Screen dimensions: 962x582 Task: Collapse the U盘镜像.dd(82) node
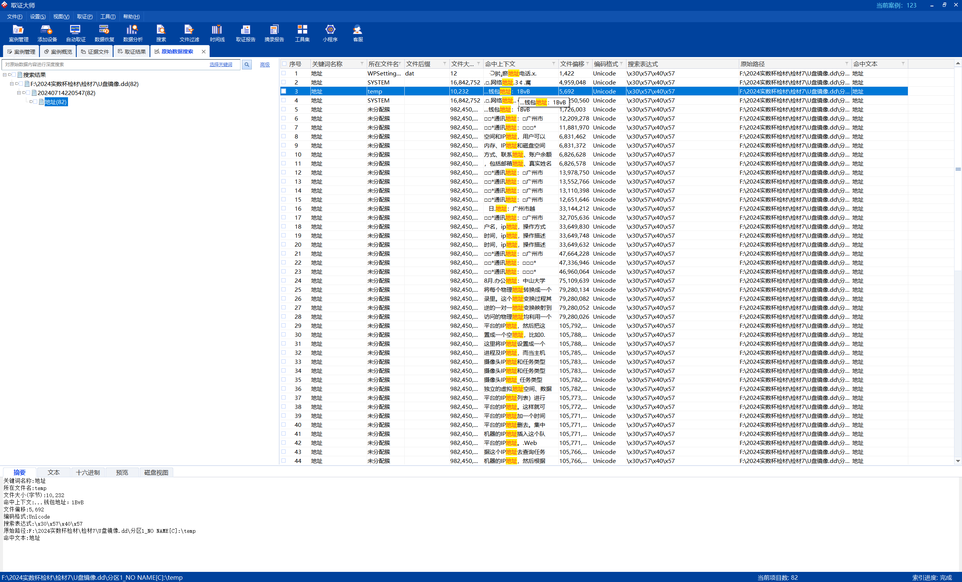click(x=12, y=83)
